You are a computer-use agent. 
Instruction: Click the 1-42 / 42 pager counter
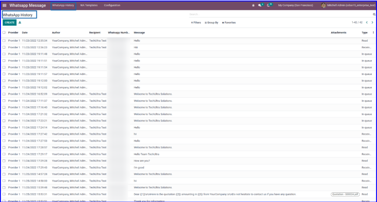click(x=357, y=22)
